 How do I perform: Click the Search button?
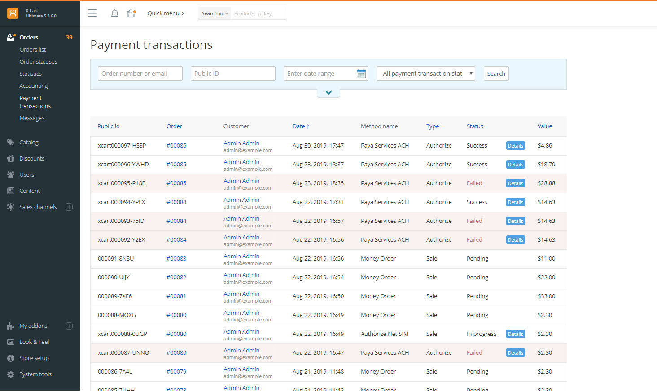point(496,74)
